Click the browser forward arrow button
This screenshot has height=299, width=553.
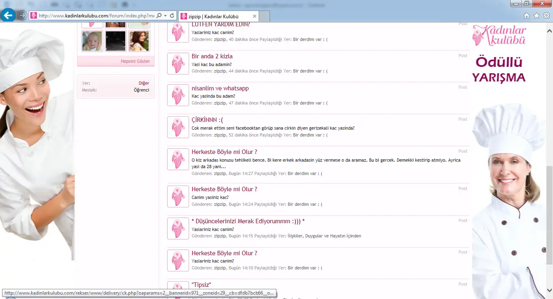pyautogui.click(x=23, y=15)
